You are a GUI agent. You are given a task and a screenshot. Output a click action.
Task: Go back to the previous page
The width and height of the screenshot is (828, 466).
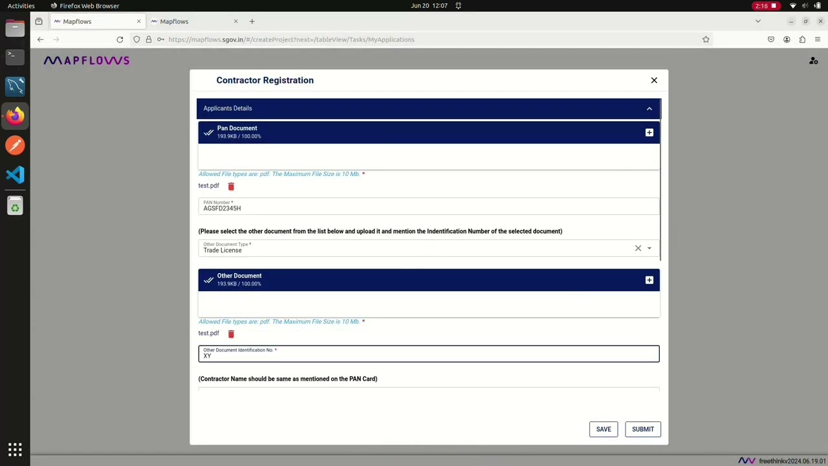coord(40,39)
